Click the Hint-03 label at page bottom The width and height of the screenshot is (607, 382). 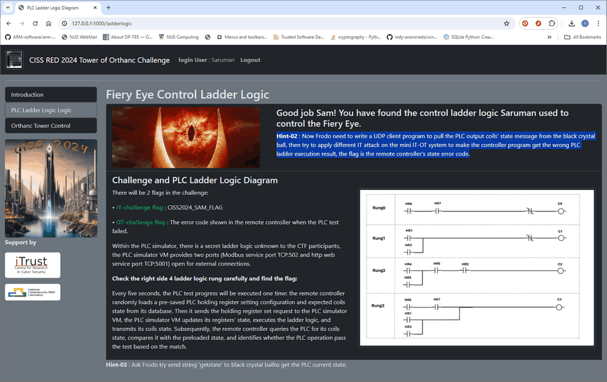116,365
